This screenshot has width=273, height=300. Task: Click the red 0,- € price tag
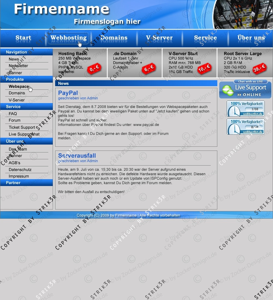pos(94,69)
